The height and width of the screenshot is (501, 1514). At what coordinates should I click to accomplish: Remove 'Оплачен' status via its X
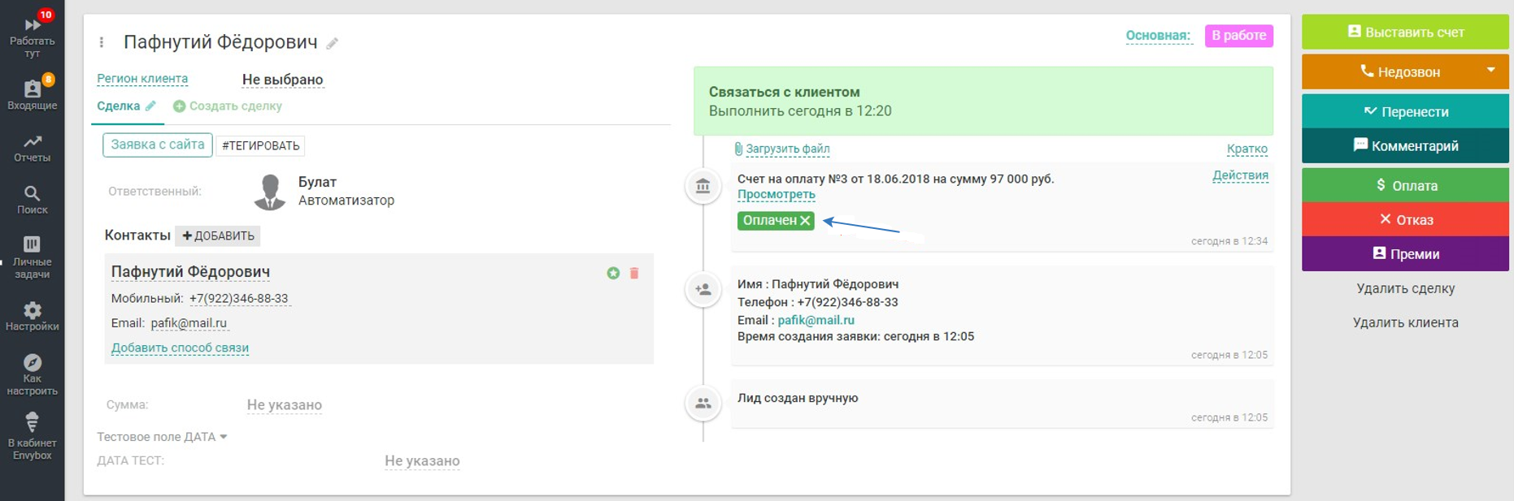click(x=805, y=220)
